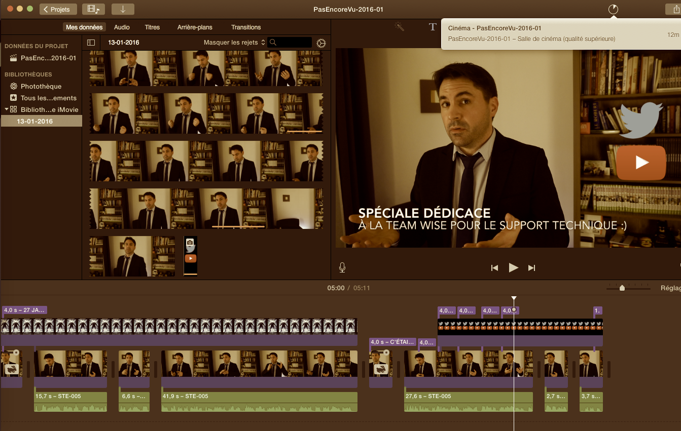Go back with the Projets button
Image resolution: width=681 pixels, height=431 pixels.
click(x=58, y=9)
